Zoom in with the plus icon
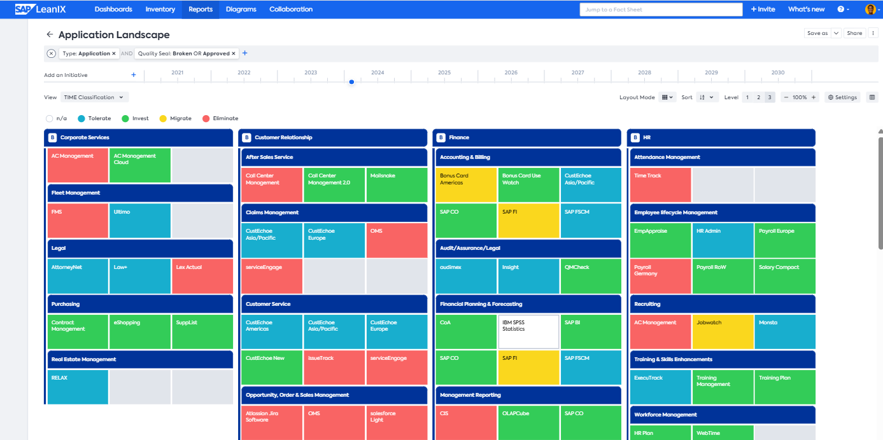 coord(814,97)
